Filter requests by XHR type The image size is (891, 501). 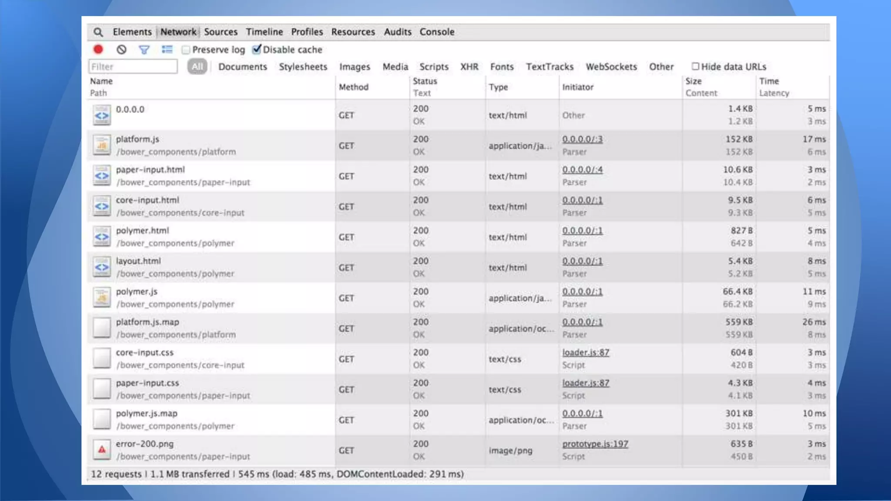click(x=469, y=67)
